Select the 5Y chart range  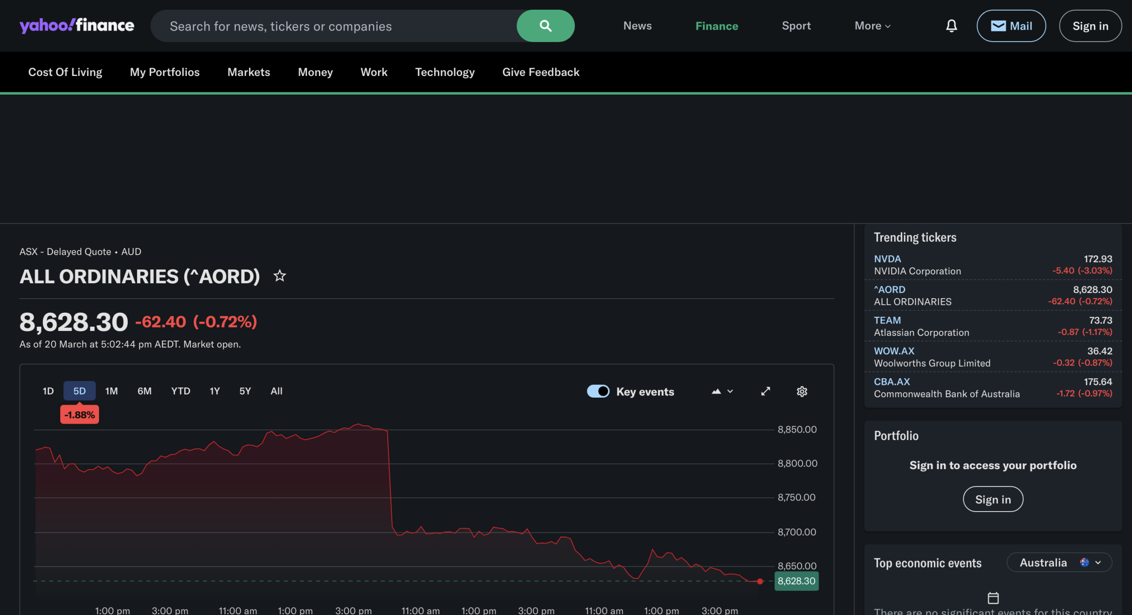tap(245, 391)
